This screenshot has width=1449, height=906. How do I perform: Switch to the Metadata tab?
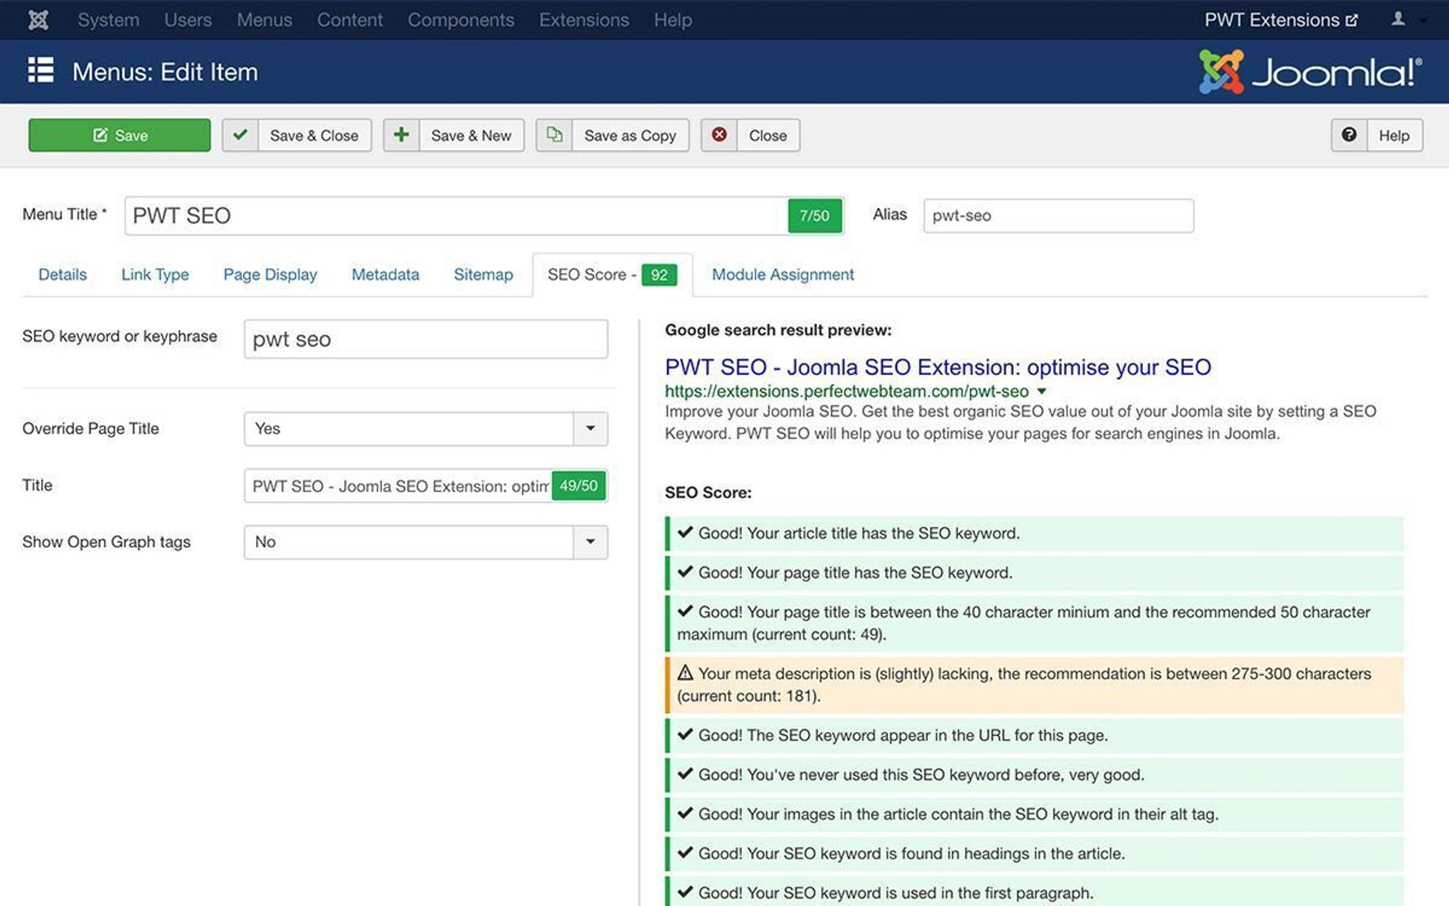click(385, 275)
